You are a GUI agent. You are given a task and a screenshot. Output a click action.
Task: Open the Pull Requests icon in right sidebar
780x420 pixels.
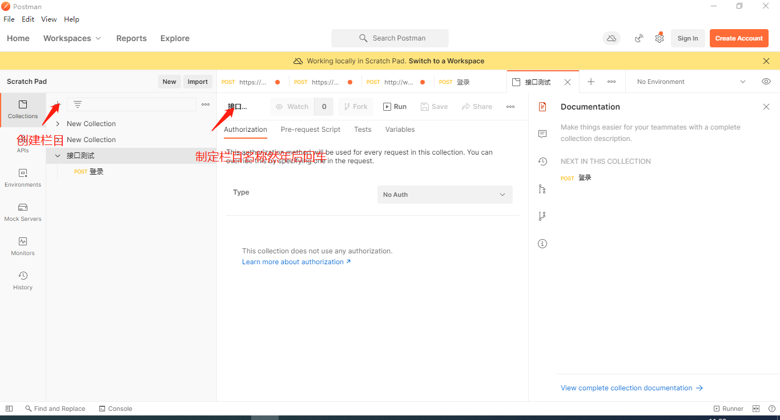coord(542,189)
